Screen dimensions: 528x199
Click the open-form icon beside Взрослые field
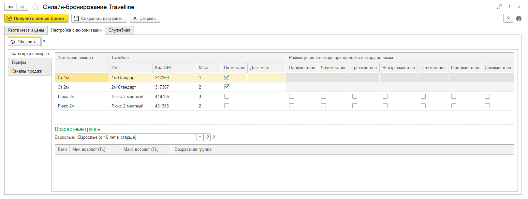click(207, 137)
